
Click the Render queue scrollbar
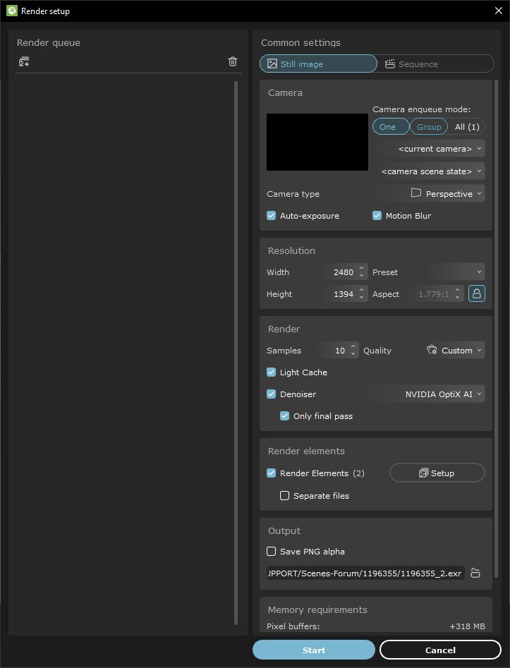[x=236, y=353]
